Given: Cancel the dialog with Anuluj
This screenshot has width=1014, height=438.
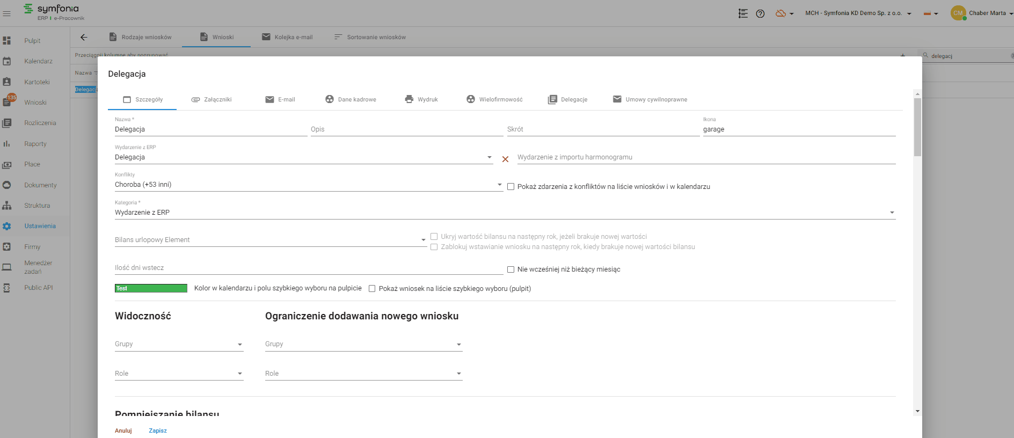Looking at the screenshot, I should click(123, 430).
